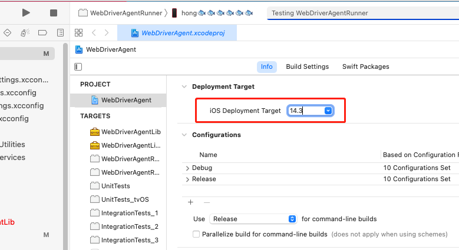Click the WebDriverAgent project list blueprint icon
This screenshot has width=459, height=250.
click(x=94, y=100)
